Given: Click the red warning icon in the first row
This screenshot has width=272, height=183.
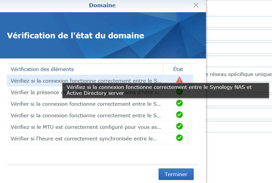Looking at the screenshot, I should tap(179, 80).
